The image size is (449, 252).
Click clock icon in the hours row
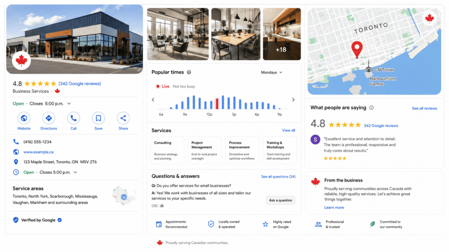(16, 172)
